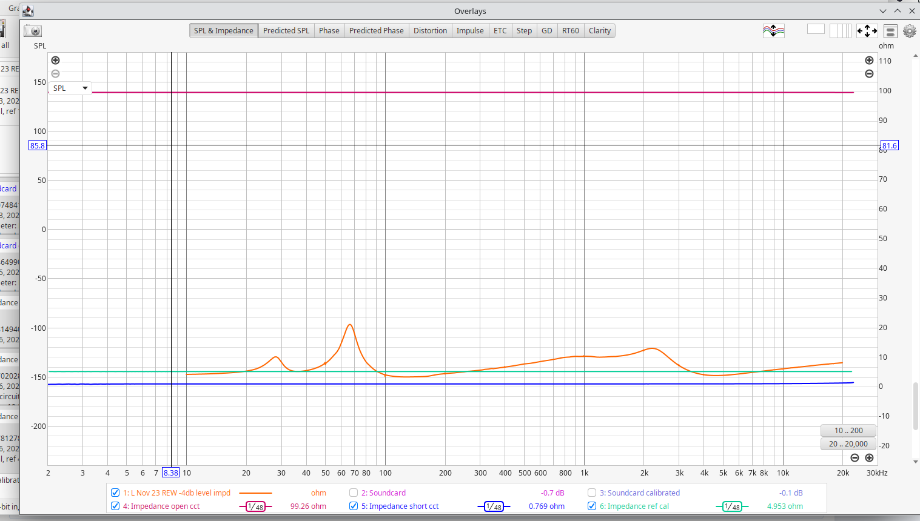This screenshot has width=920, height=521.
Task: Open graph settings gear
Action: [909, 31]
